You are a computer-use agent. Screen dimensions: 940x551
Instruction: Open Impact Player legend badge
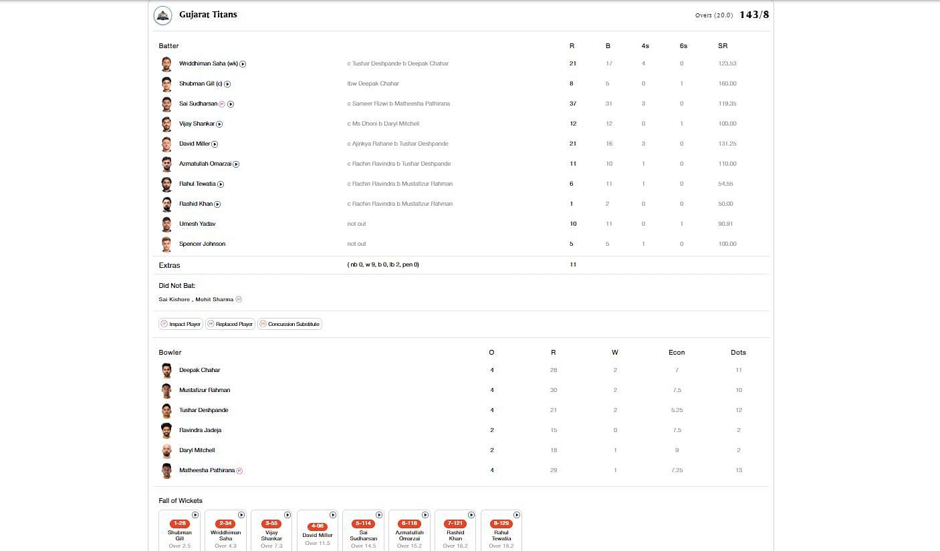181,324
